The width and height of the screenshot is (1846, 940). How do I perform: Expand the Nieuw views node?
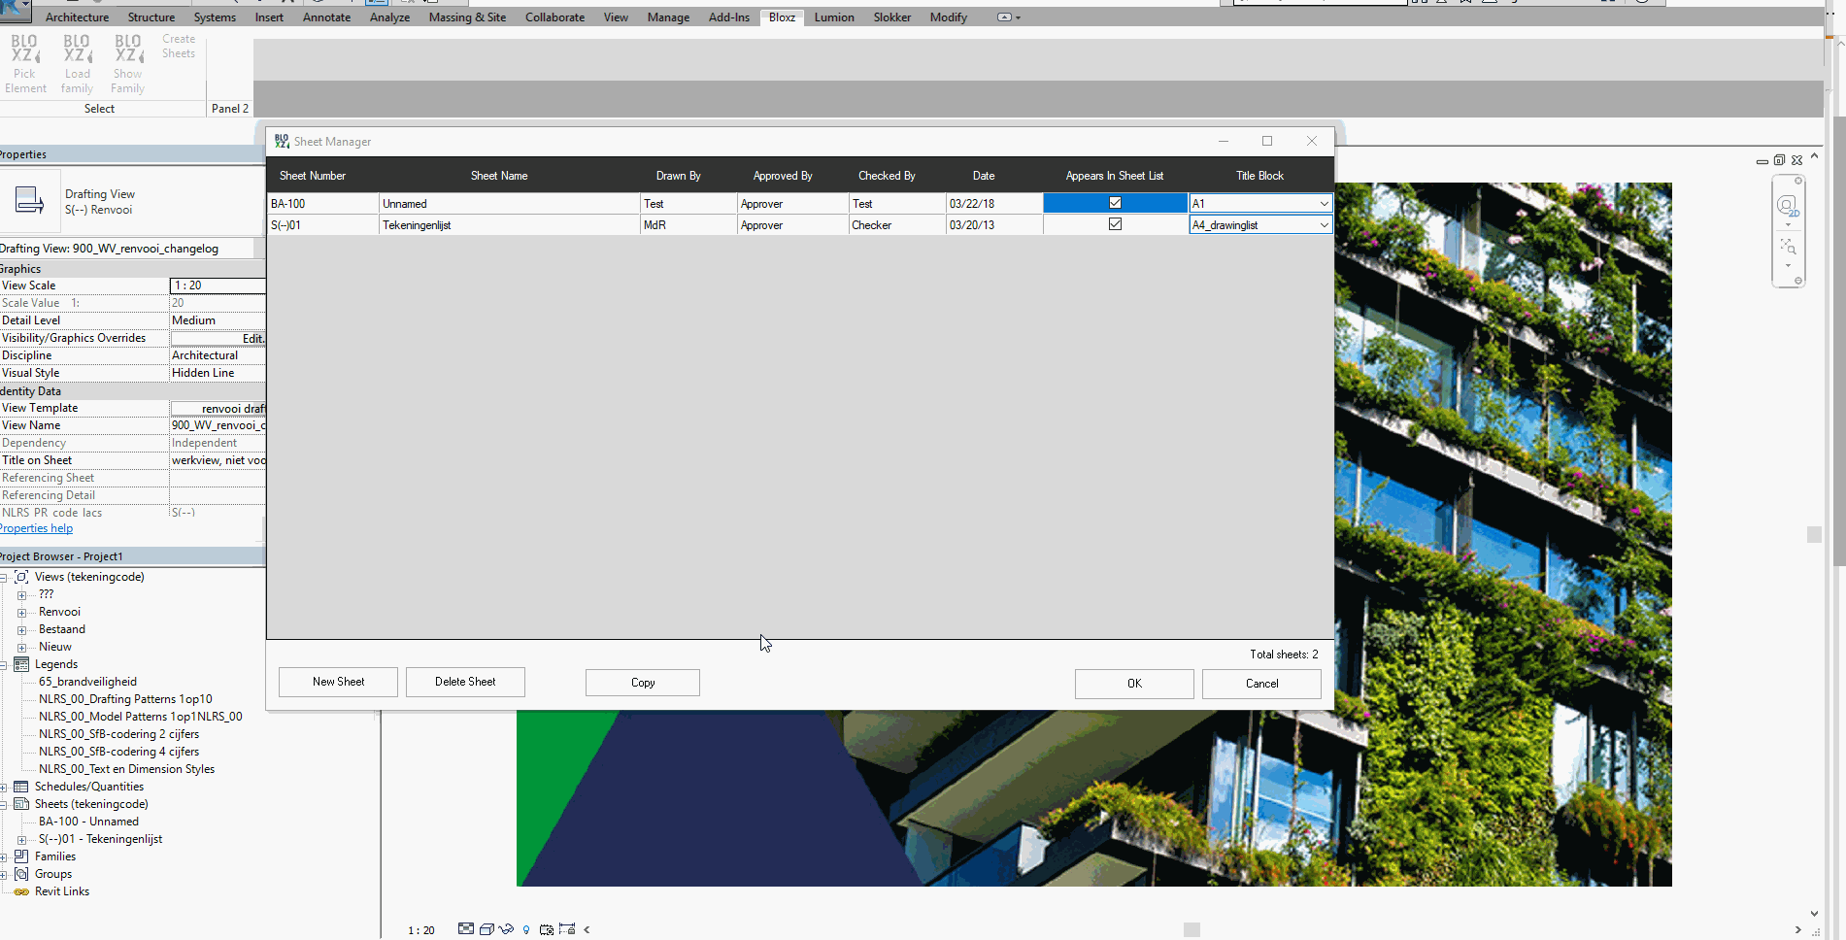click(x=21, y=648)
